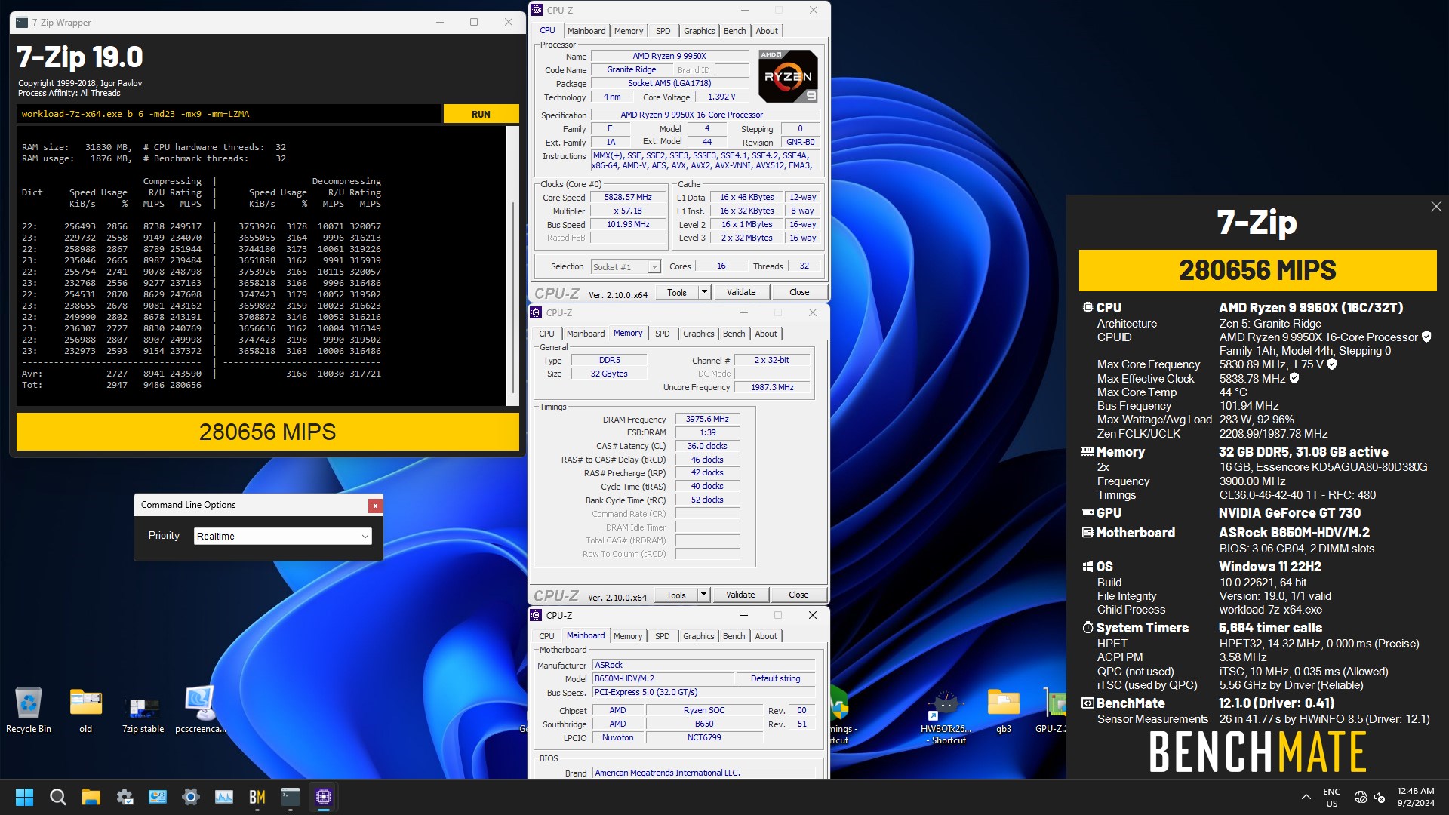Click the 7-Zip Wrapper title bar icon

[x=22, y=22]
